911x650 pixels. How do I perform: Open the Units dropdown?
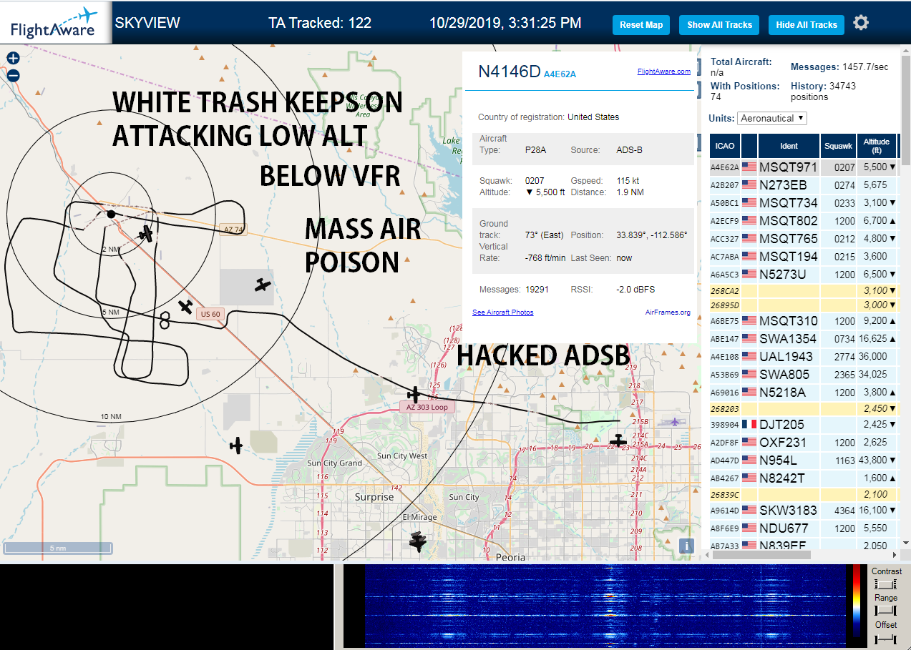click(x=773, y=118)
